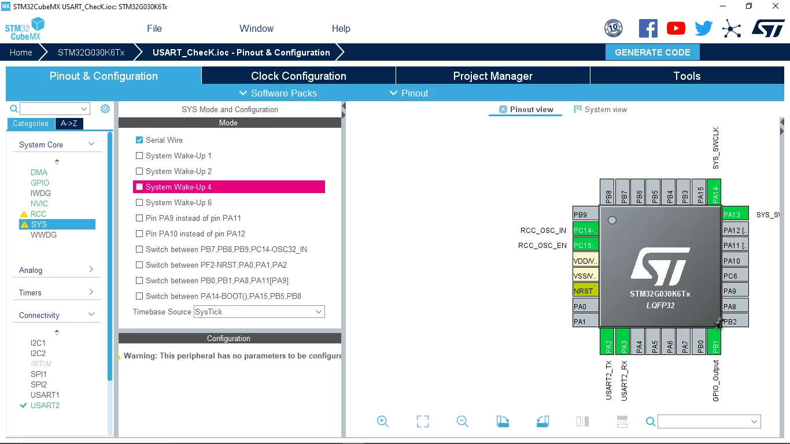Open the Twitter bird icon link
The image size is (790, 444).
pyautogui.click(x=703, y=28)
